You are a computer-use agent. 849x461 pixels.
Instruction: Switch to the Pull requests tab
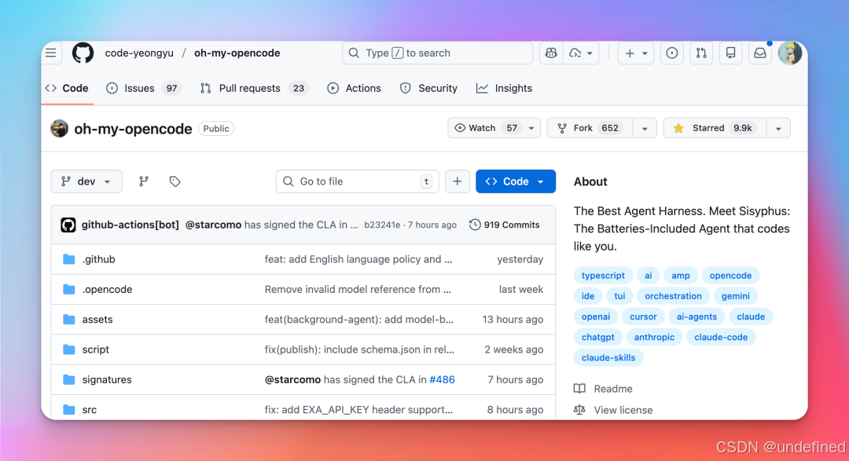click(x=254, y=88)
